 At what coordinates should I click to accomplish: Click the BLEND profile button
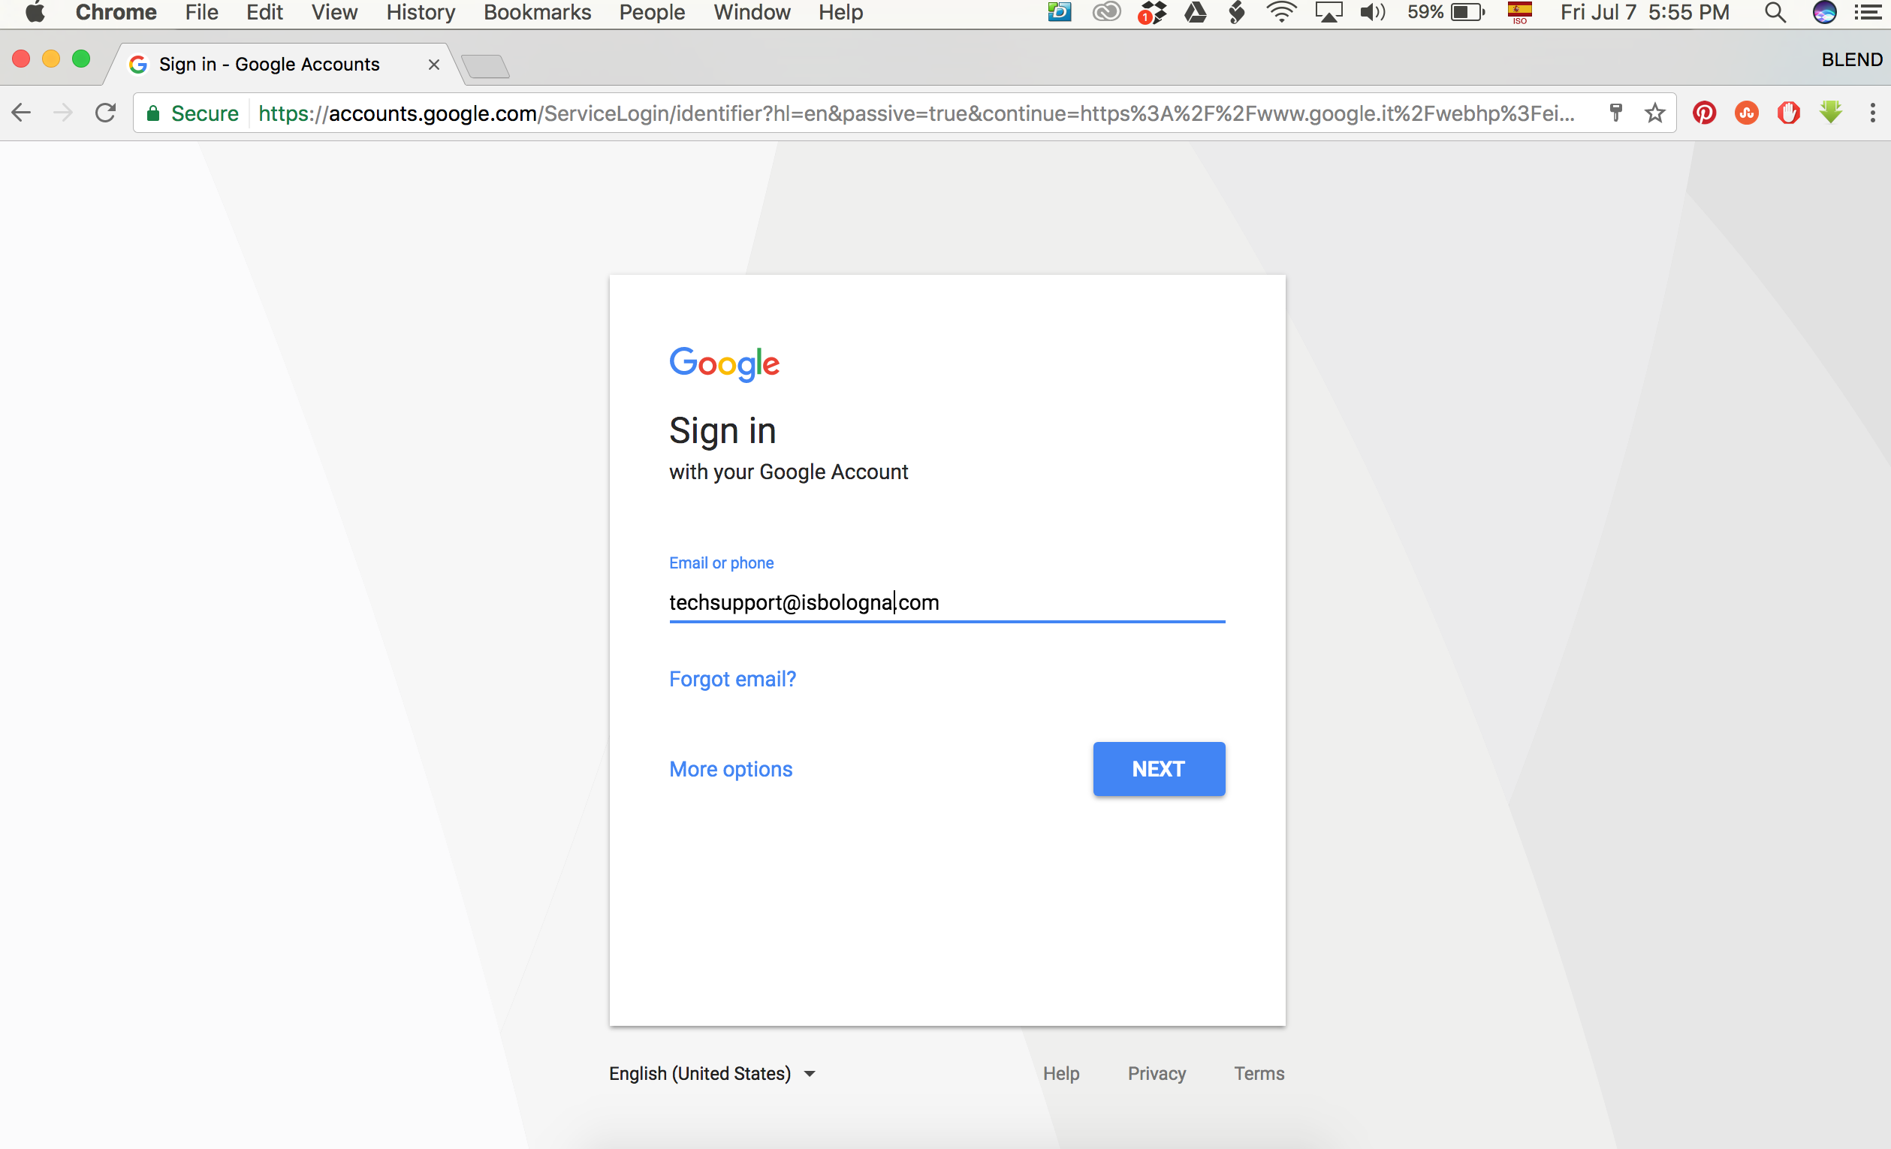(x=1851, y=59)
